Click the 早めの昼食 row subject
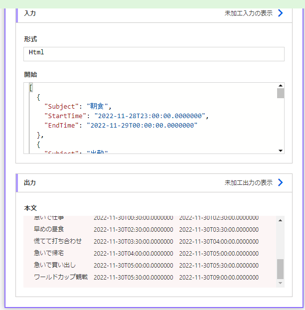 (49, 229)
